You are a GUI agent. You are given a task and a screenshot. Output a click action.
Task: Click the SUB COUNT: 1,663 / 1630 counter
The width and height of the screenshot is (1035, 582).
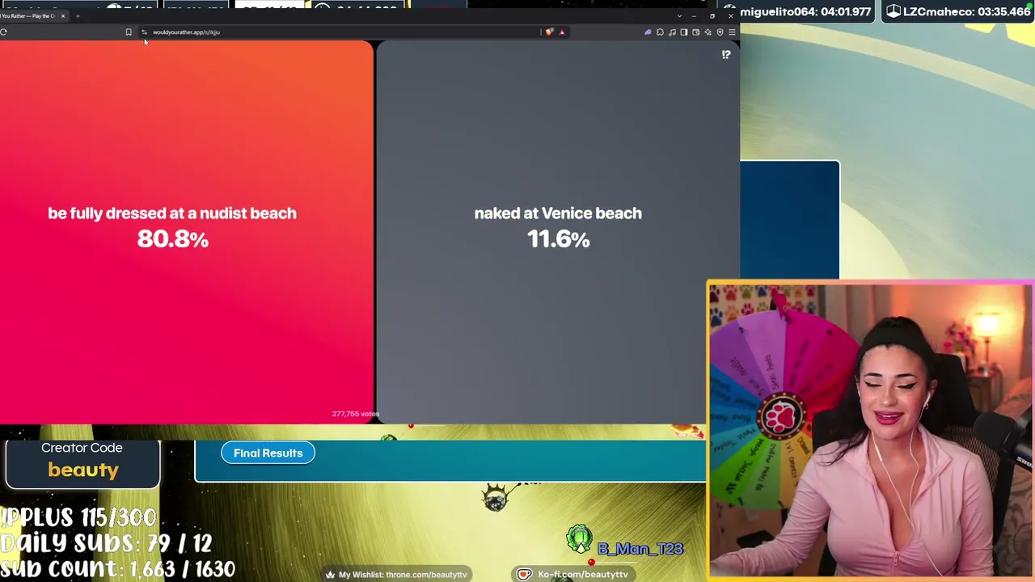[x=117, y=569]
